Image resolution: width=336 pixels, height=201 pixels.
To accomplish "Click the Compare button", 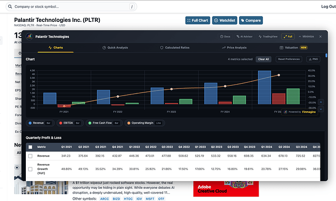I will point(251,20).
